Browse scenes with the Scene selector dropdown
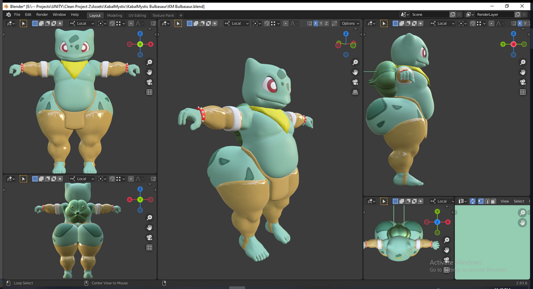The height and width of the screenshot is (289, 533). (x=404, y=15)
